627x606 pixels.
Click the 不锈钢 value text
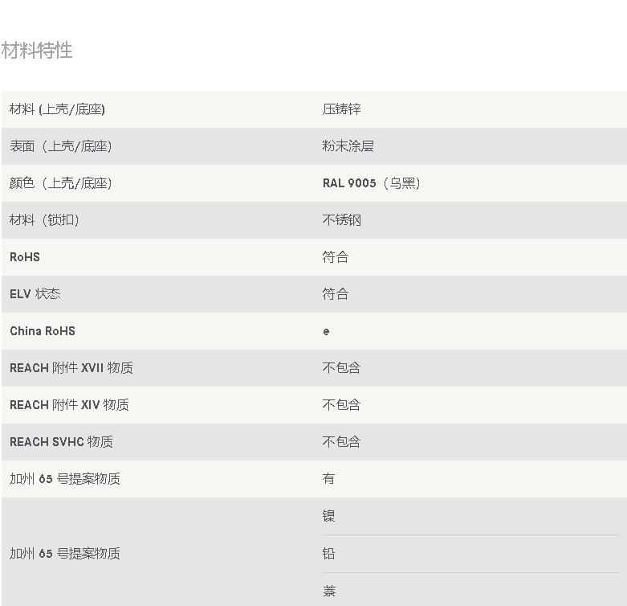click(x=341, y=220)
